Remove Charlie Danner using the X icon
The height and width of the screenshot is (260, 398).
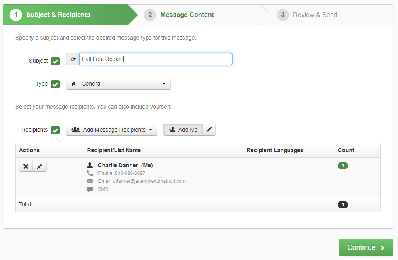pyautogui.click(x=26, y=166)
